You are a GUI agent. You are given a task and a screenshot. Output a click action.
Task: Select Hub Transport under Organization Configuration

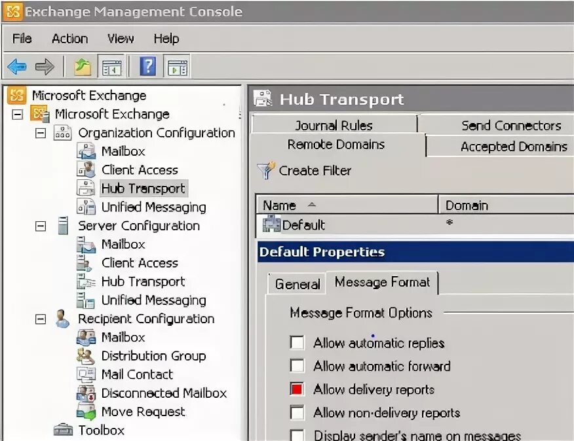coord(143,188)
